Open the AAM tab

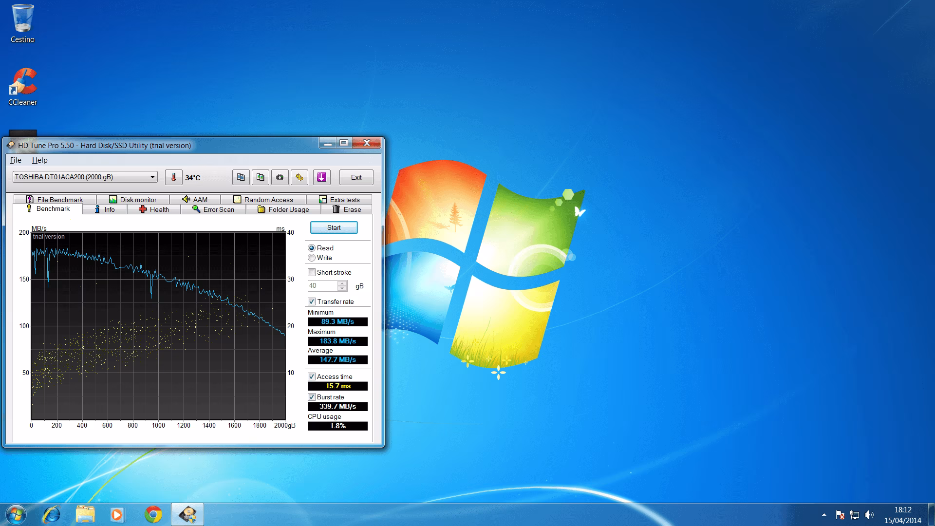195,200
